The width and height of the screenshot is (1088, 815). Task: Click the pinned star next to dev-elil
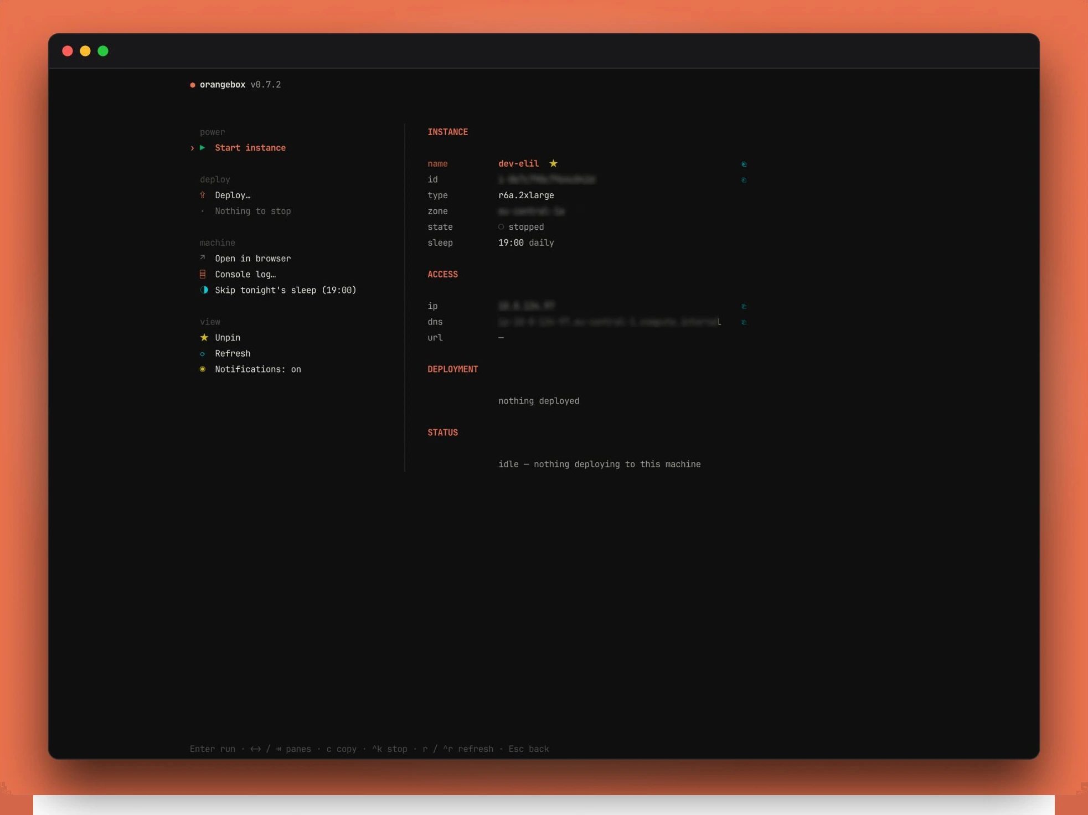coord(554,163)
